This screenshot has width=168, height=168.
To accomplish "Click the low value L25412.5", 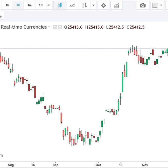I will [x=115, y=27].
